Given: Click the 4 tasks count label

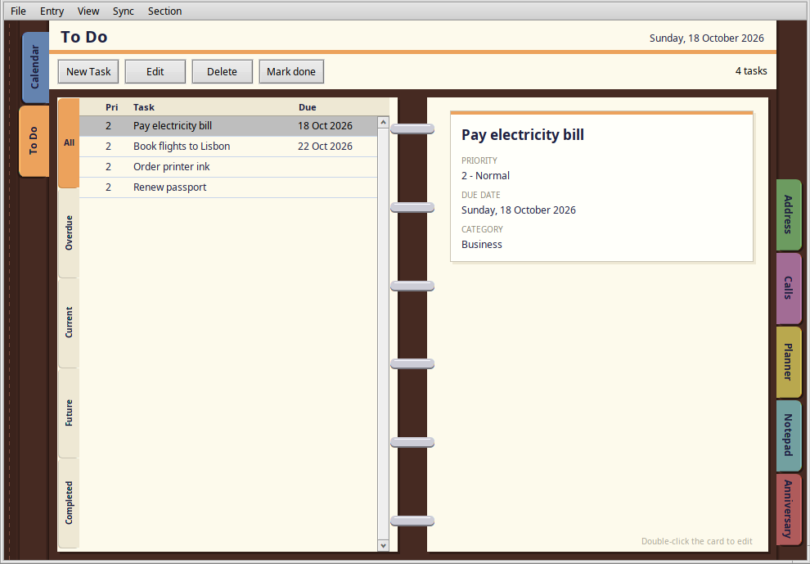Looking at the screenshot, I should click(x=751, y=71).
